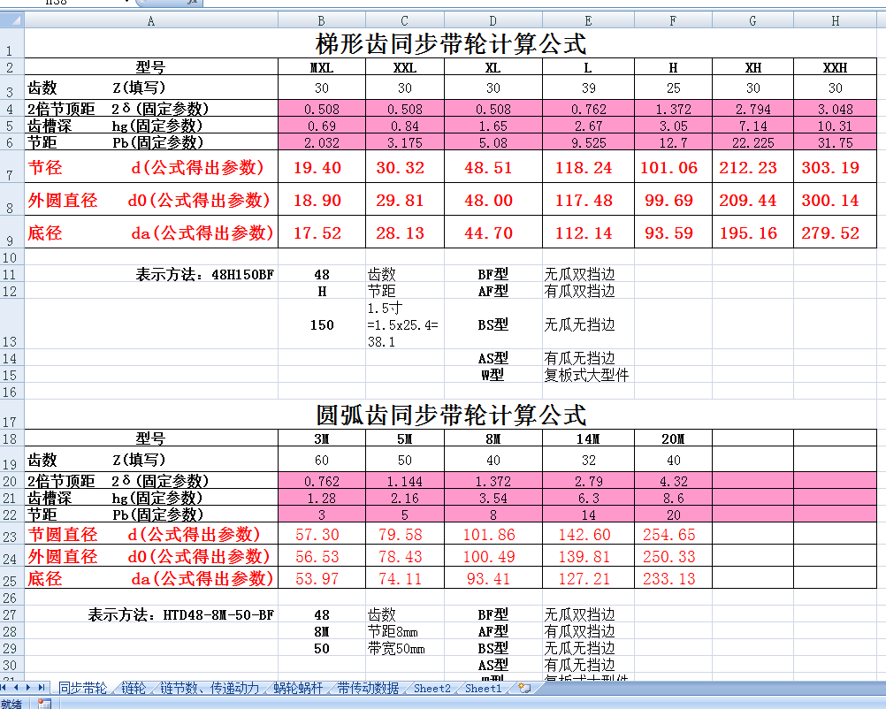Click the tooth count cell for type L
The image size is (886, 709).
pyautogui.click(x=587, y=88)
